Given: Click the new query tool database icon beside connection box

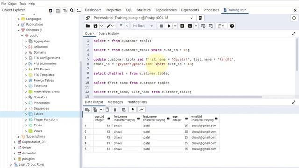Looking at the screenshot, I should (x=200, y=18).
